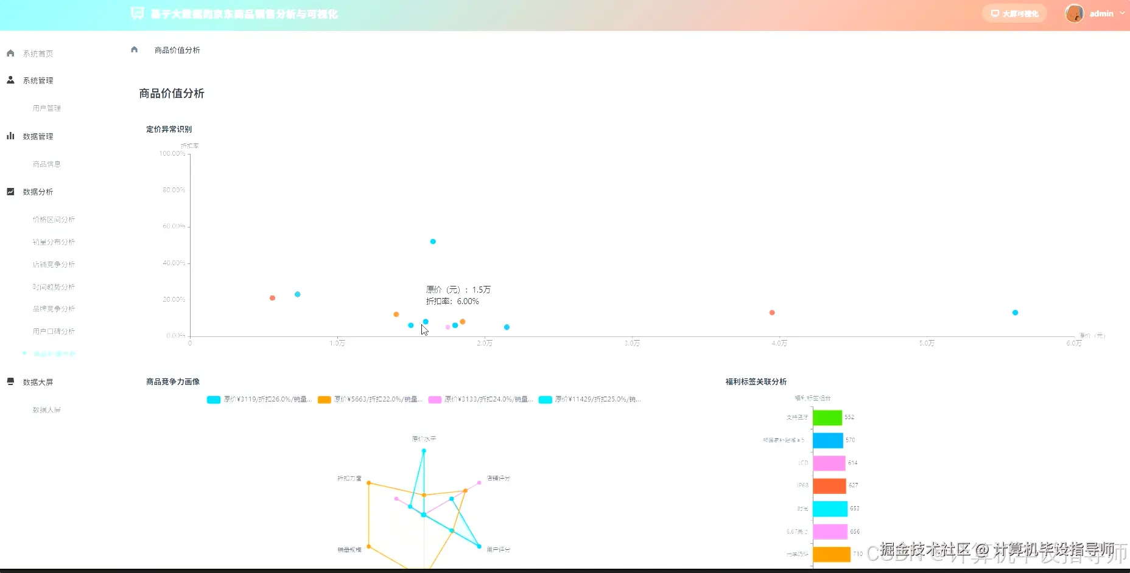The height and width of the screenshot is (573, 1130).
Task: Open 商品信息 menu item
Action: tap(47, 164)
